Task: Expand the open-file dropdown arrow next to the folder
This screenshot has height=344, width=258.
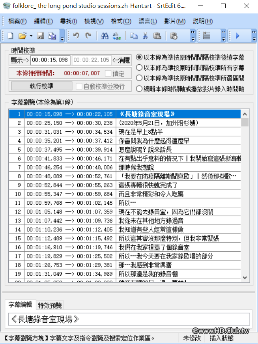Action: 31,36
